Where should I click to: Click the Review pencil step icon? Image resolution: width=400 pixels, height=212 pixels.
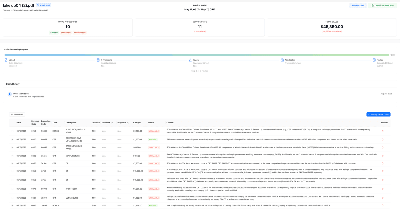click(x=190, y=60)
